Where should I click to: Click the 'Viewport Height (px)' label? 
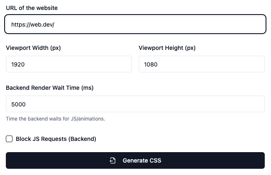tap(167, 48)
